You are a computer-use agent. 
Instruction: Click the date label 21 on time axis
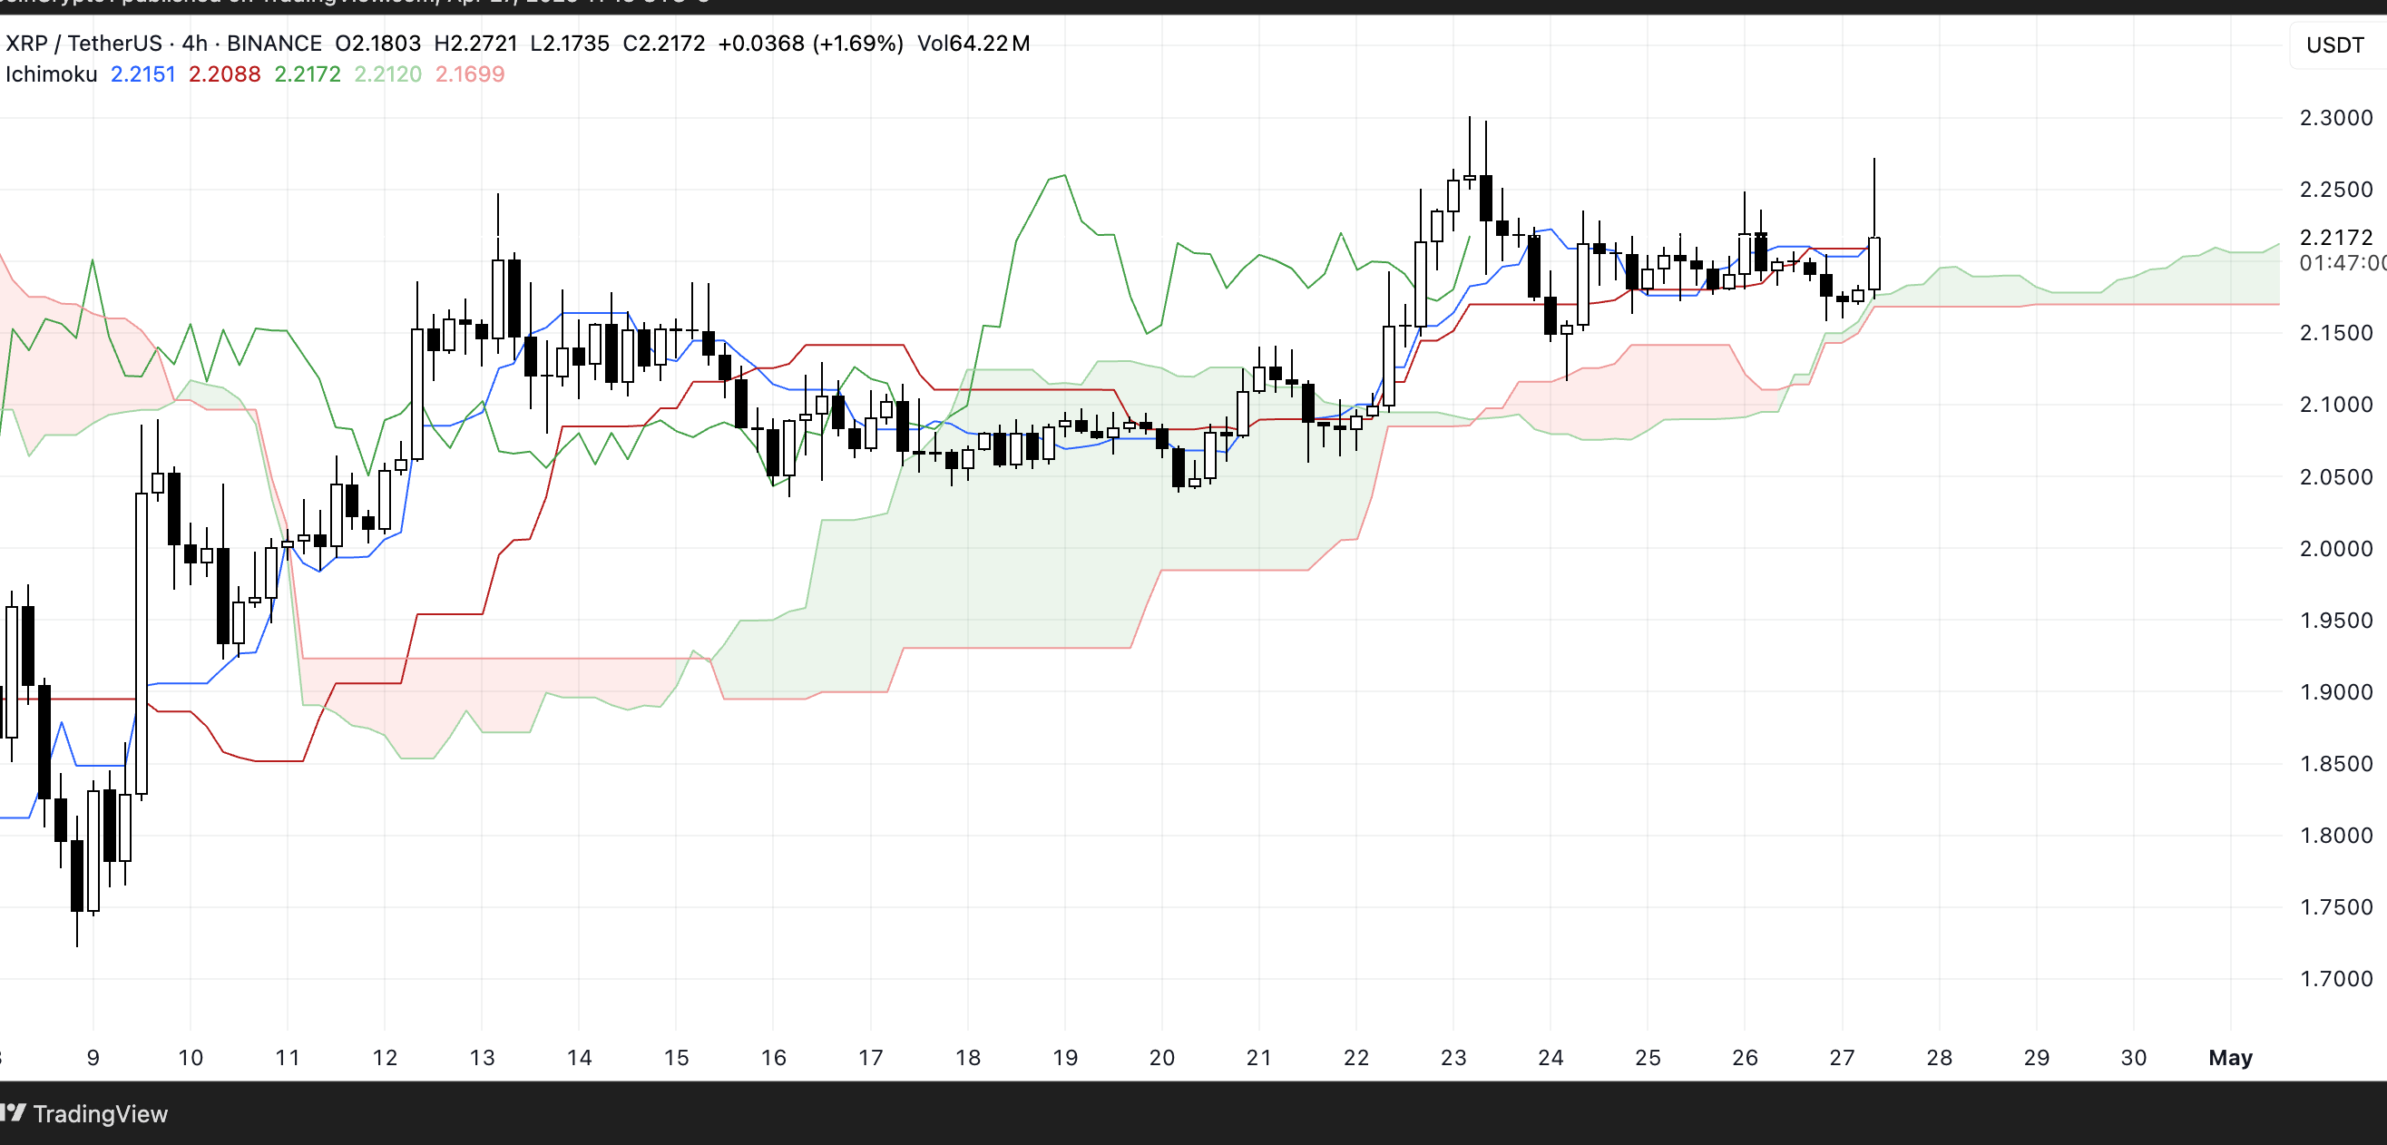[1258, 1057]
